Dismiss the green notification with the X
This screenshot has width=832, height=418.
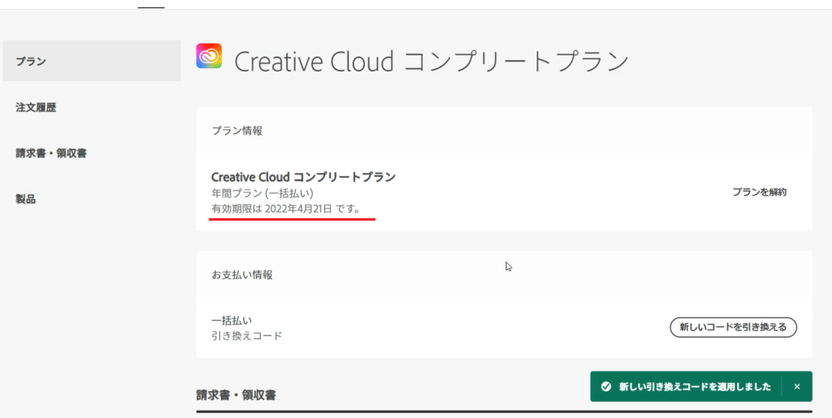click(x=796, y=386)
